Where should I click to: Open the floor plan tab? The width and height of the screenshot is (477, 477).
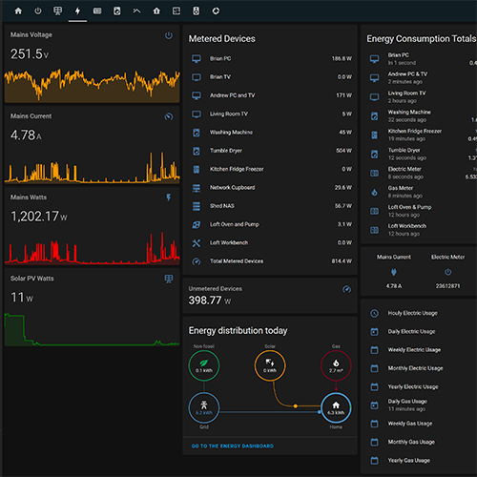[x=176, y=11]
